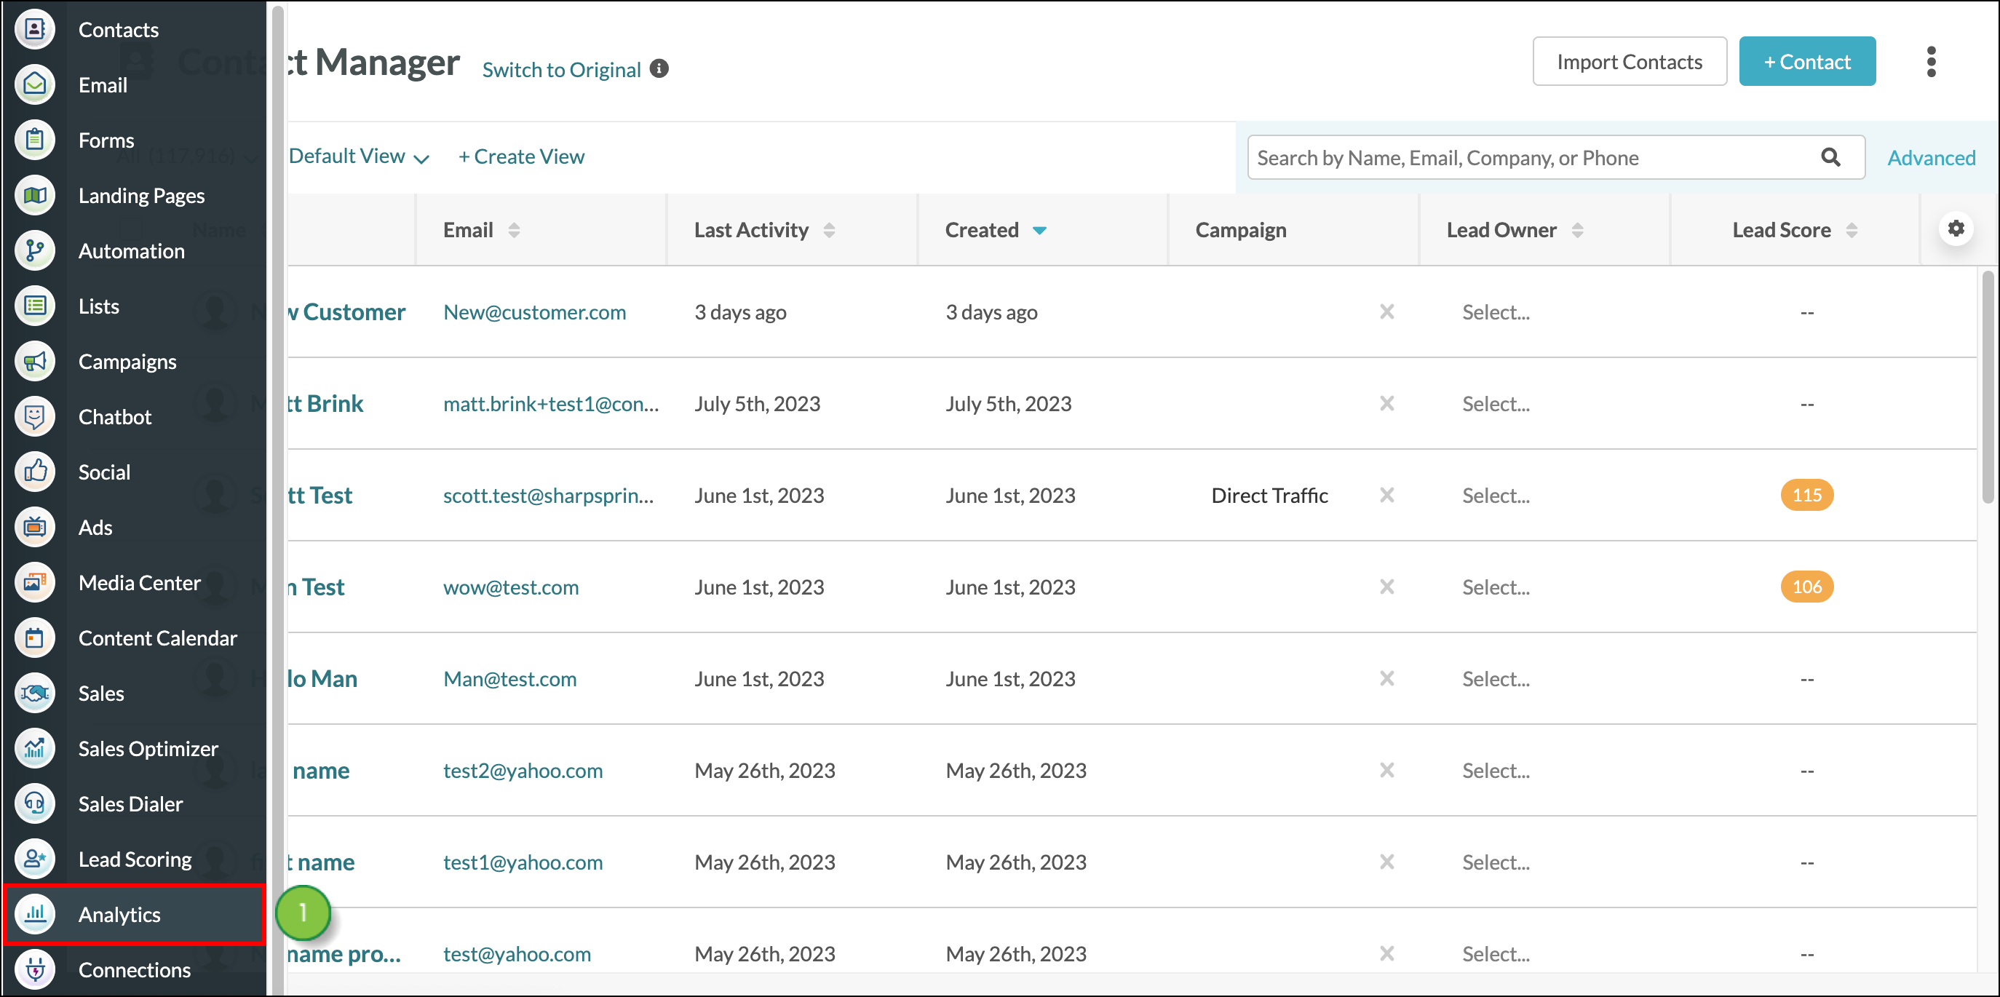Image resolution: width=2000 pixels, height=997 pixels.
Task: Open the three-dot more options menu
Action: (x=1931, y=61)
